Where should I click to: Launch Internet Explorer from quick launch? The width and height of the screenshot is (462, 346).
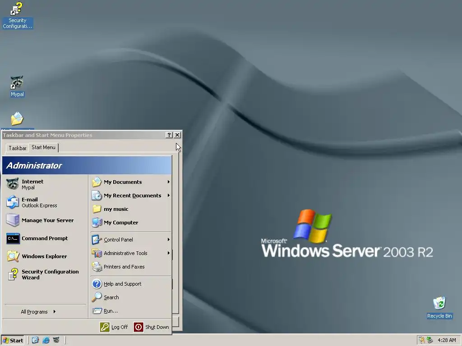pyautogui.click(x=46, y=340)
